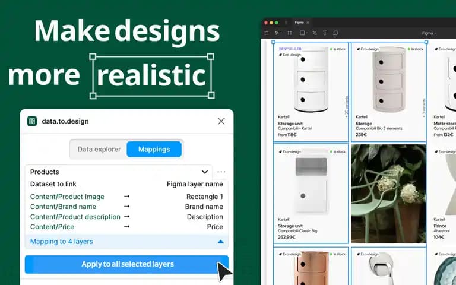Select the Text tool in Figma
Image resolution: width=456 pixels, height=285 pixels.
tap(325, 33)
